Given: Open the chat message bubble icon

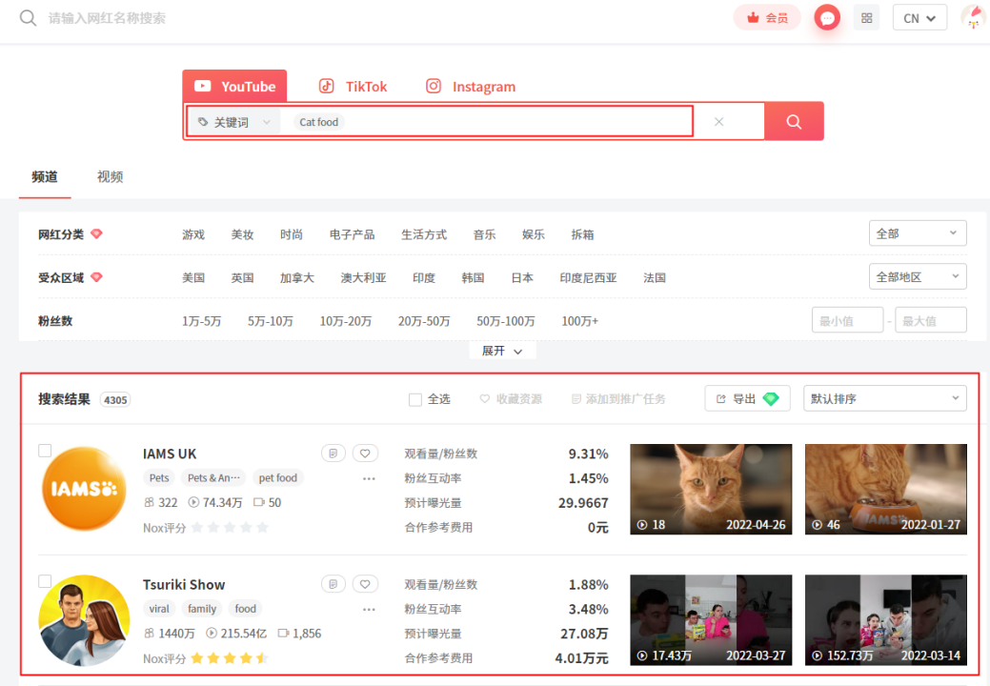Looking at the screenshot, I should [827, 18].
